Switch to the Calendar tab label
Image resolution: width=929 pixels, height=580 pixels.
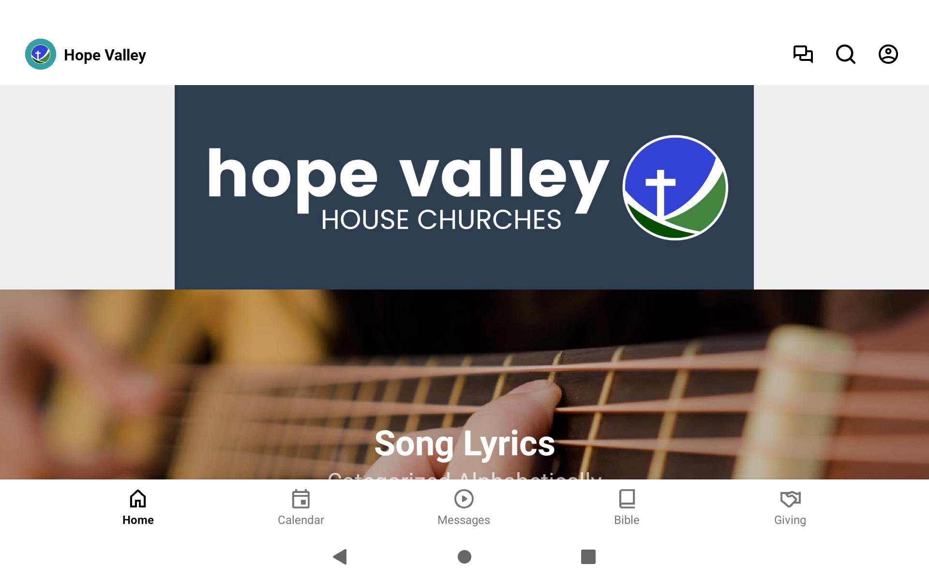click(x=301, y=520)
